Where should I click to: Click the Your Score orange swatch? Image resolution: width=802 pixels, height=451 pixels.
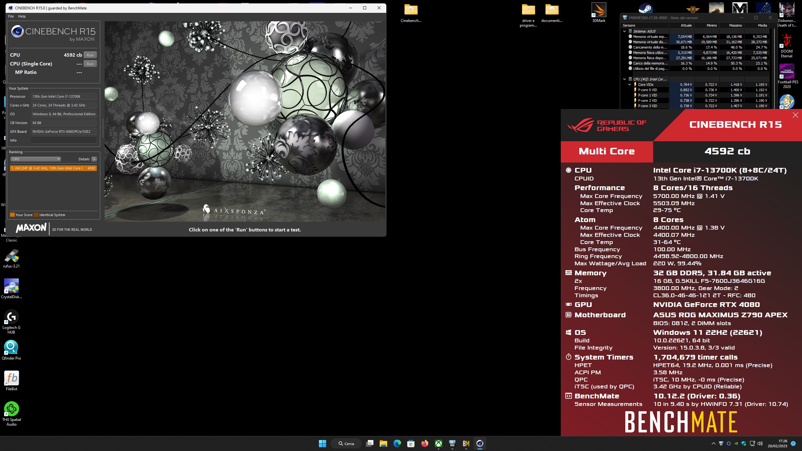pos(12,215)
